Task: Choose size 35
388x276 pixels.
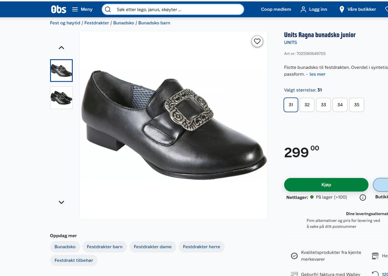Action: (x=356, y=105)
